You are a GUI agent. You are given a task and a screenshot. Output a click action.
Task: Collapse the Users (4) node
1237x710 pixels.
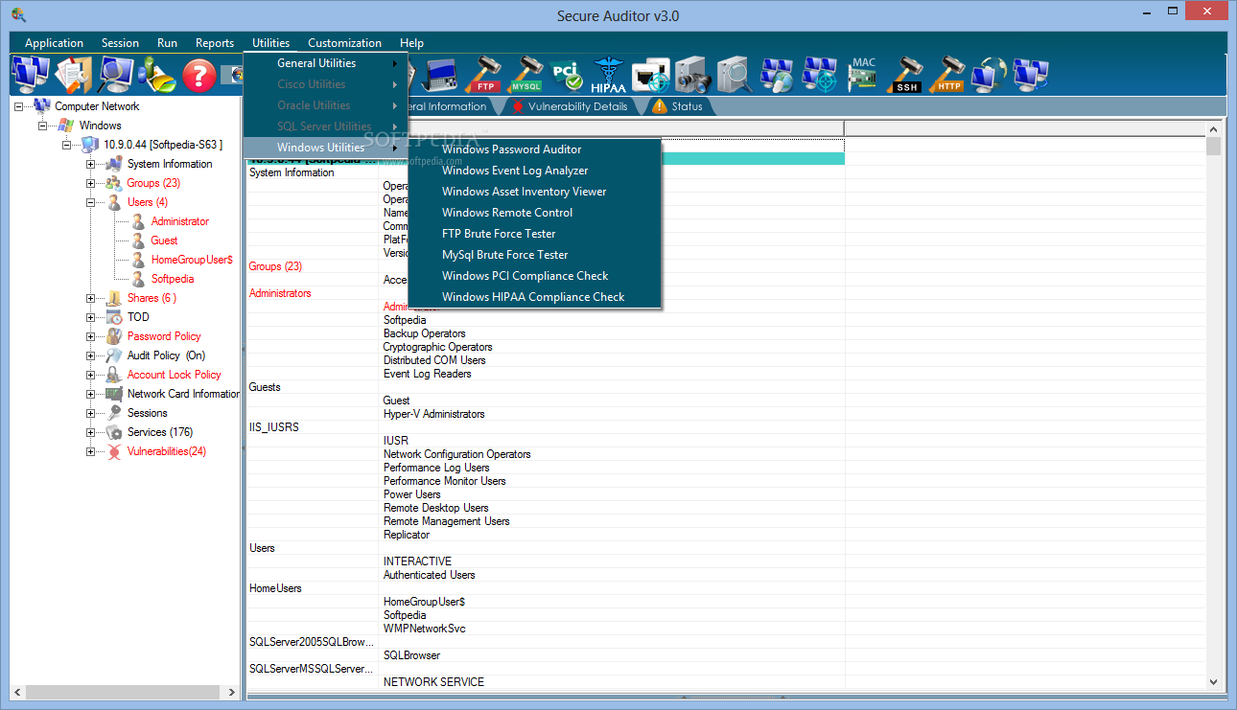[91, 202]
